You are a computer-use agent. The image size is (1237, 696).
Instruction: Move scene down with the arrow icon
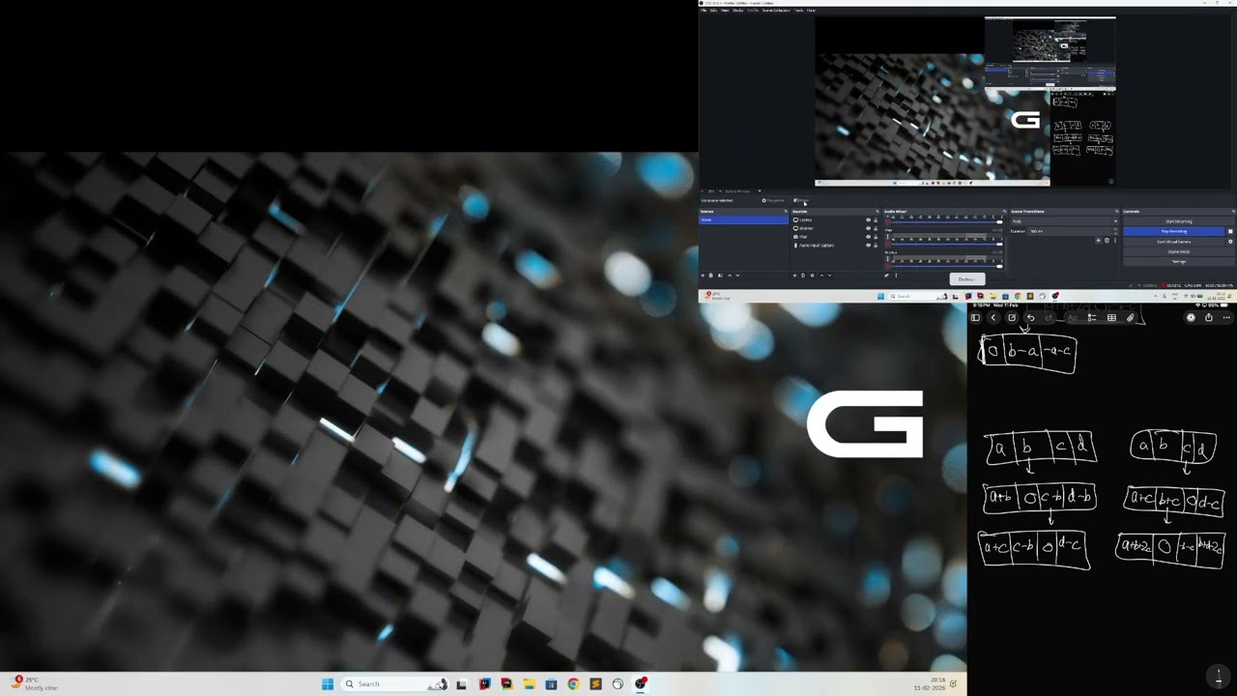pyautogui.click(x=737, y=275)
